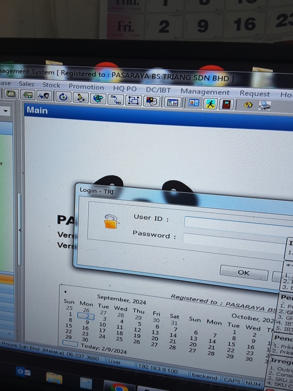Select October 15 in the calendar
This screenshot has width=293, height=391.
[231, 344]
